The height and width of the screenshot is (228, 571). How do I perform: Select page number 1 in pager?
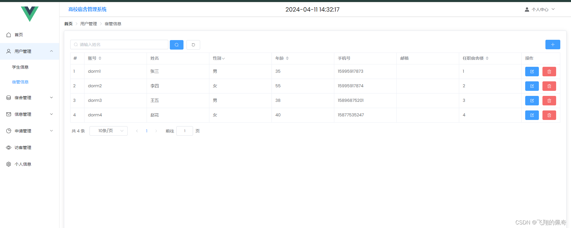click(x=147, y=131)
